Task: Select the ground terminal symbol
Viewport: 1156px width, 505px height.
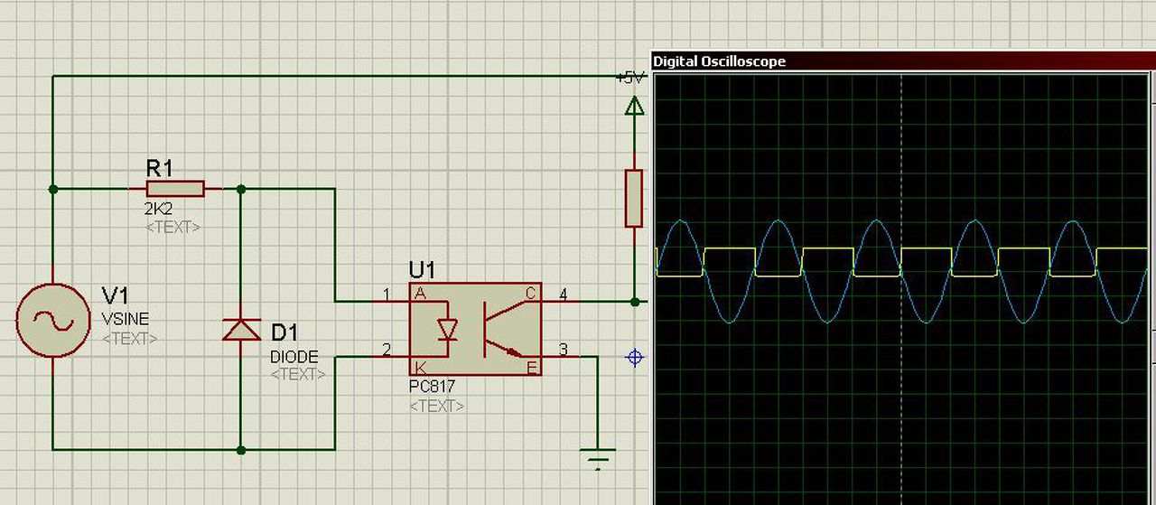Action: (x=598, y=459)
